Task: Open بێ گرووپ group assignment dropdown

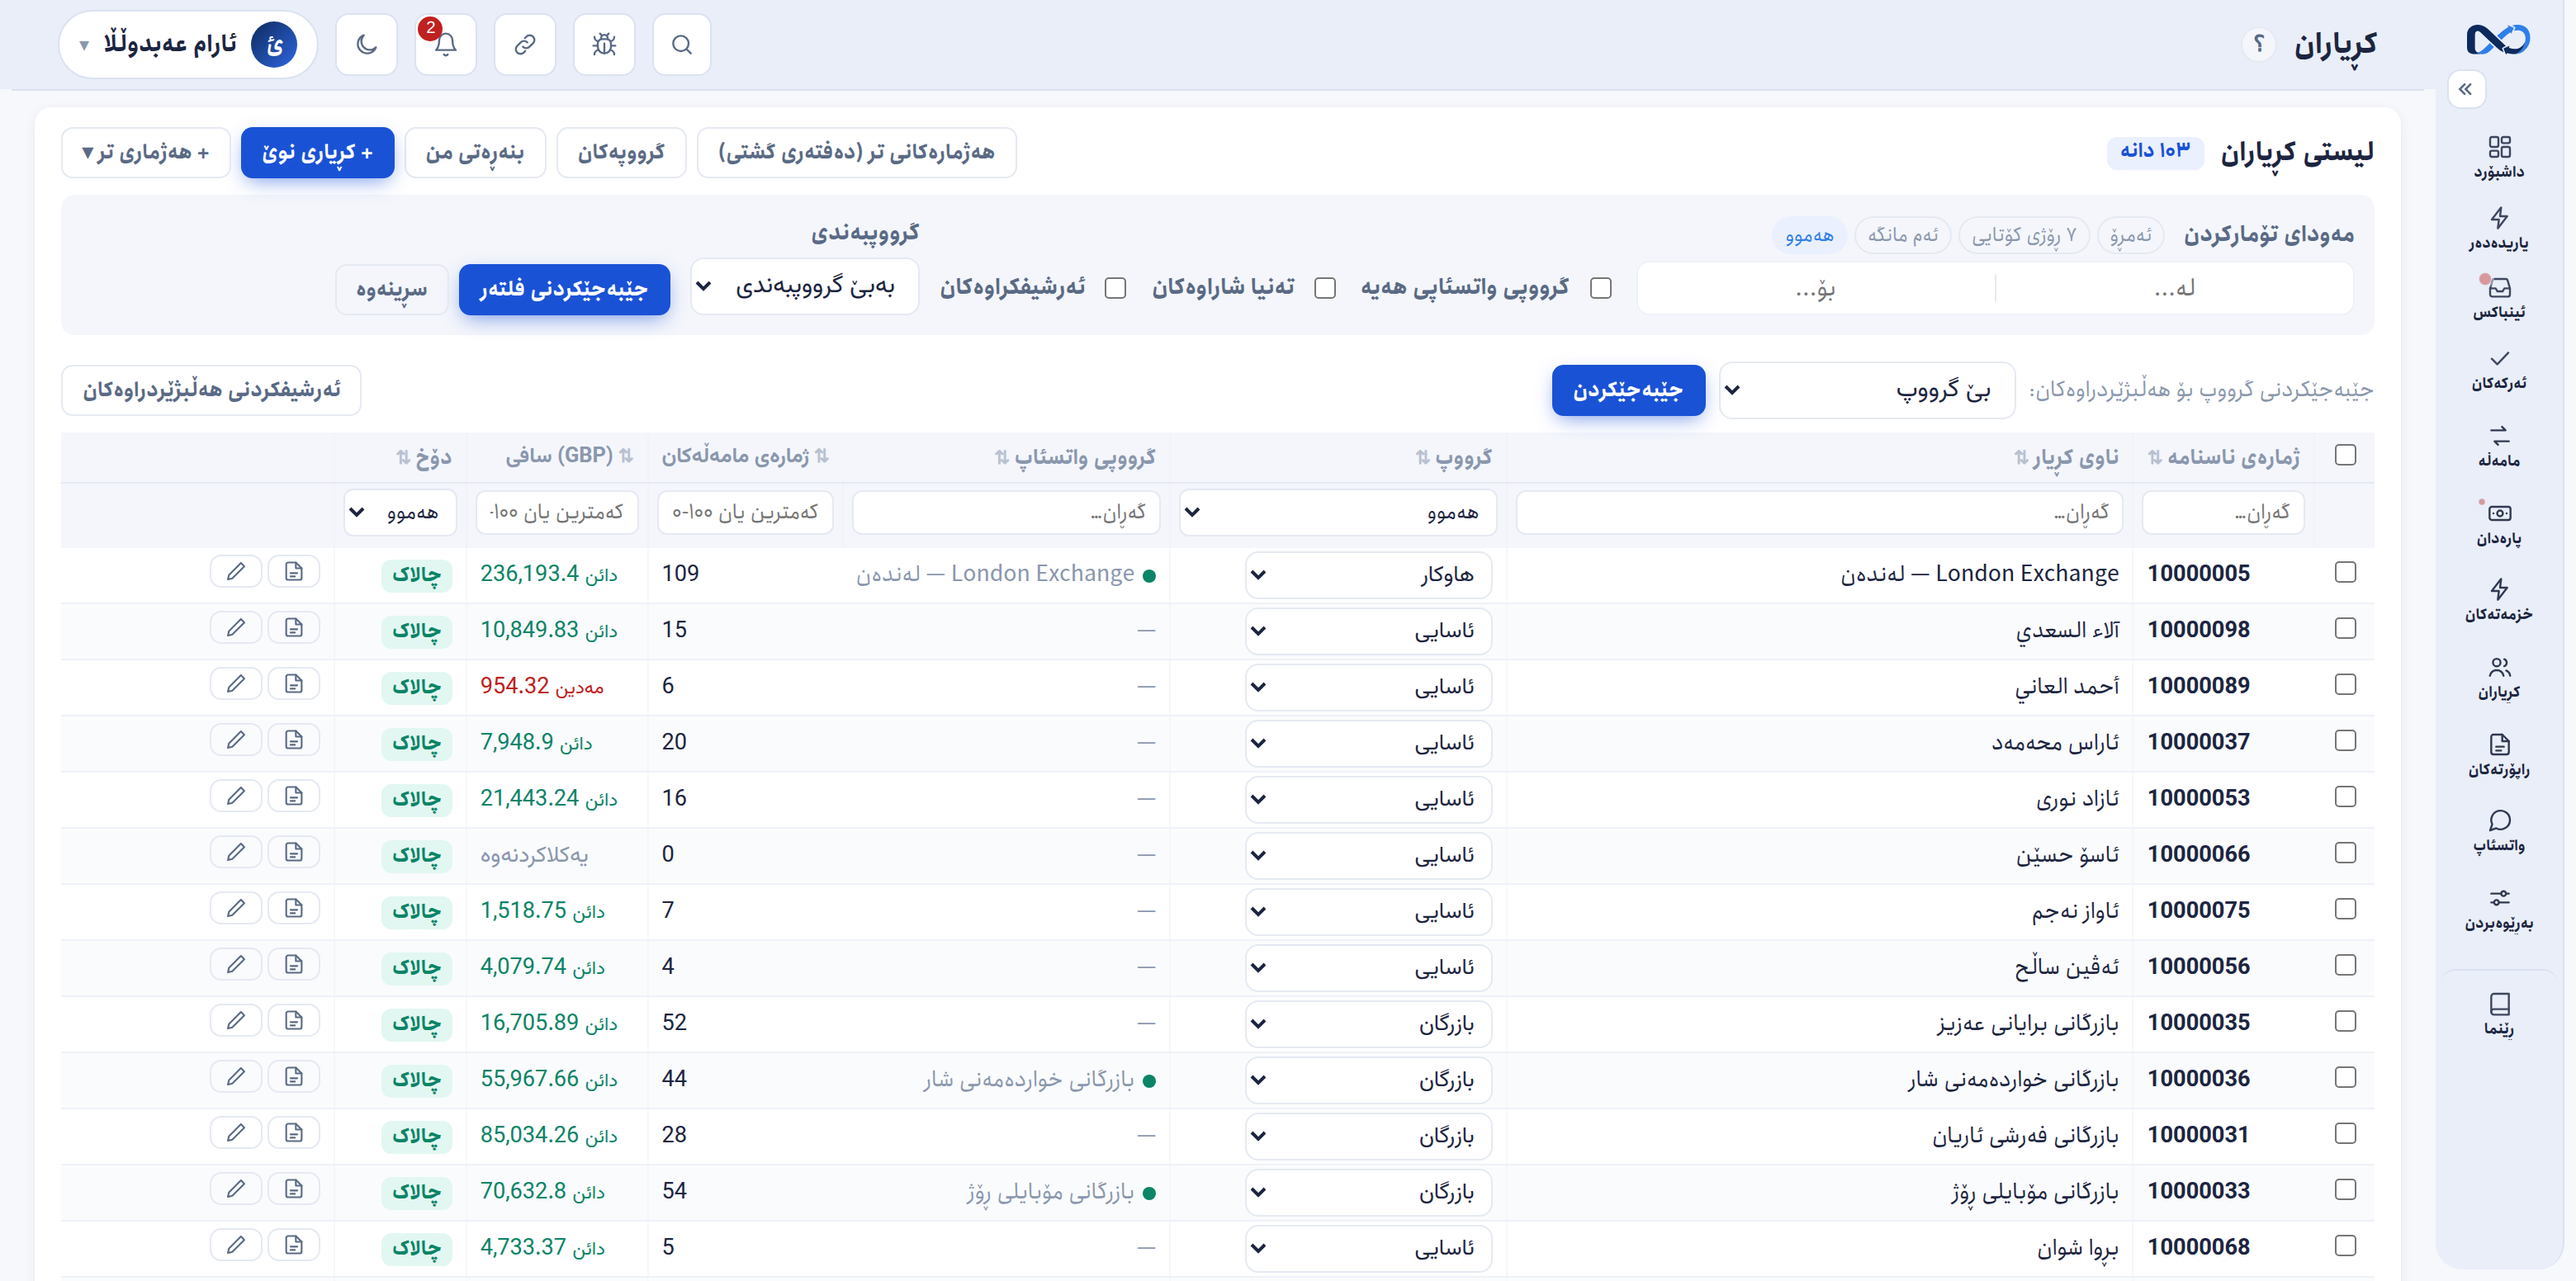Action: pyautogui.click(x=1866, y=390)
